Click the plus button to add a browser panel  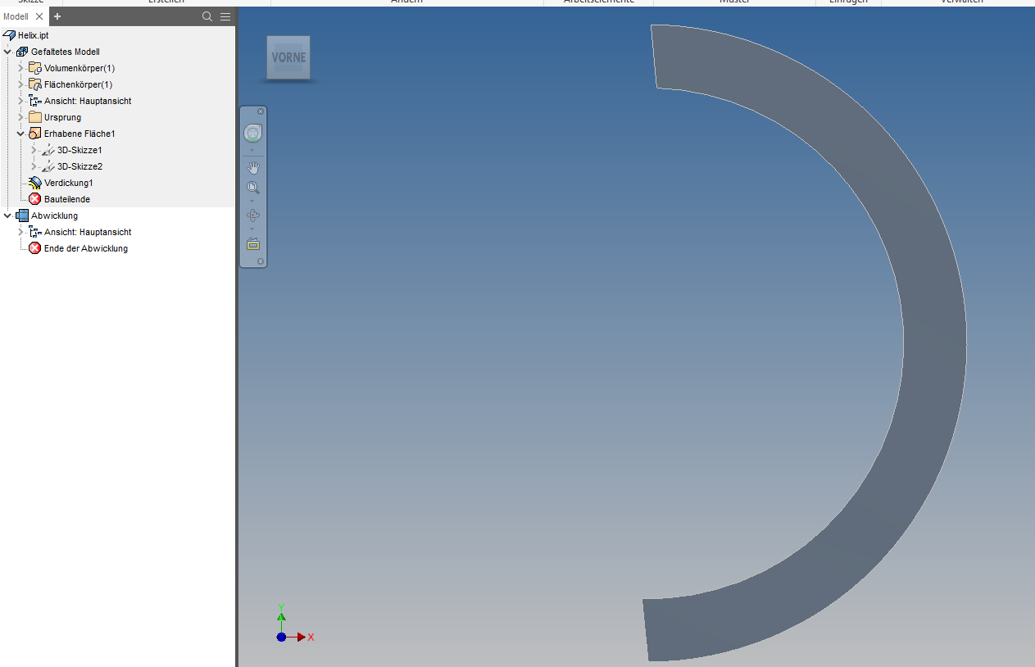[57, 16]
